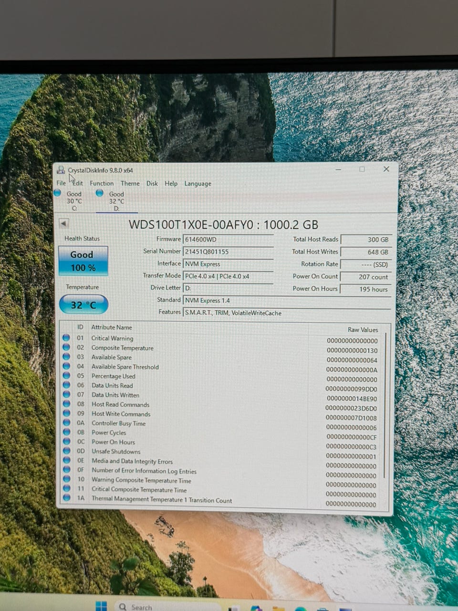
Task: Click status circle beside Data Units Read
Action: point(66,385)
